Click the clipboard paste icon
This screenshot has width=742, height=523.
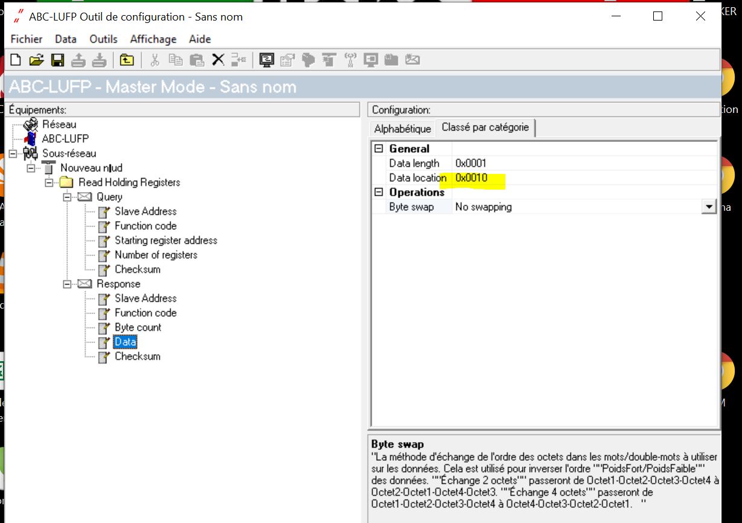pos(197,60)
